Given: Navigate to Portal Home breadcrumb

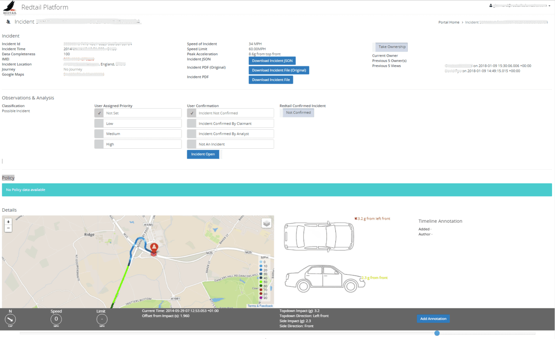Looking at the screenshot, I should point(449,22).
